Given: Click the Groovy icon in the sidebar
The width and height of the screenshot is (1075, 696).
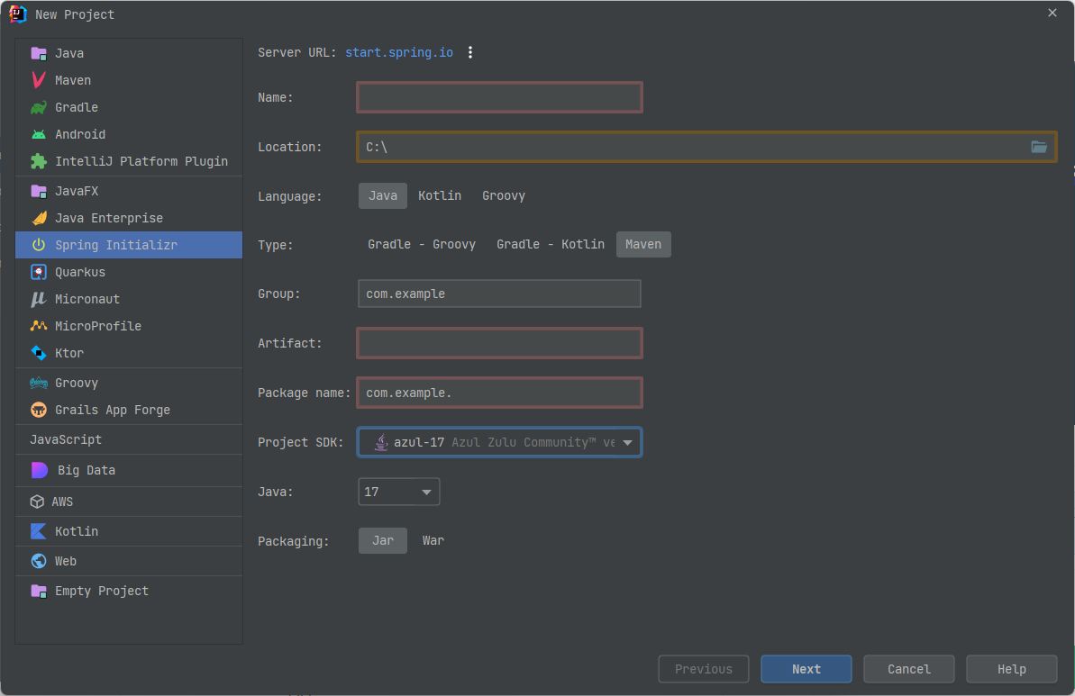Looking at the screenshot, I should pyautogui.click(x=39, y=383).
